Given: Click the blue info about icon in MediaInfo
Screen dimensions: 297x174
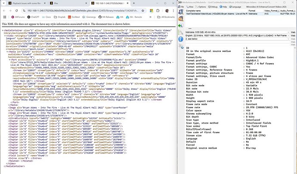Looking at the screenshot, I should click(181, 39).
